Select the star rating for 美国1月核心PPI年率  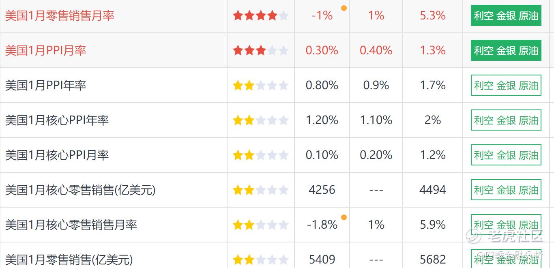click(x=260, y=120)
